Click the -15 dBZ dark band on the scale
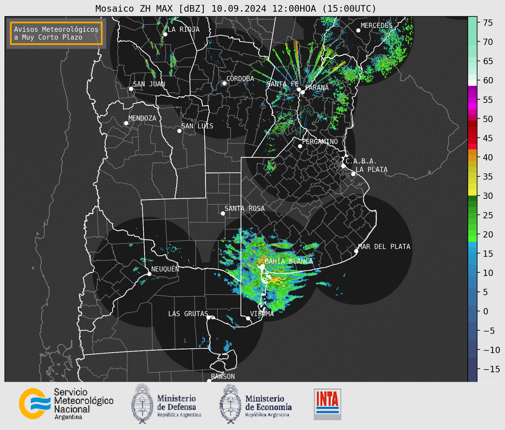The height and width of the screenshot is (430, 505). point(472,369)
